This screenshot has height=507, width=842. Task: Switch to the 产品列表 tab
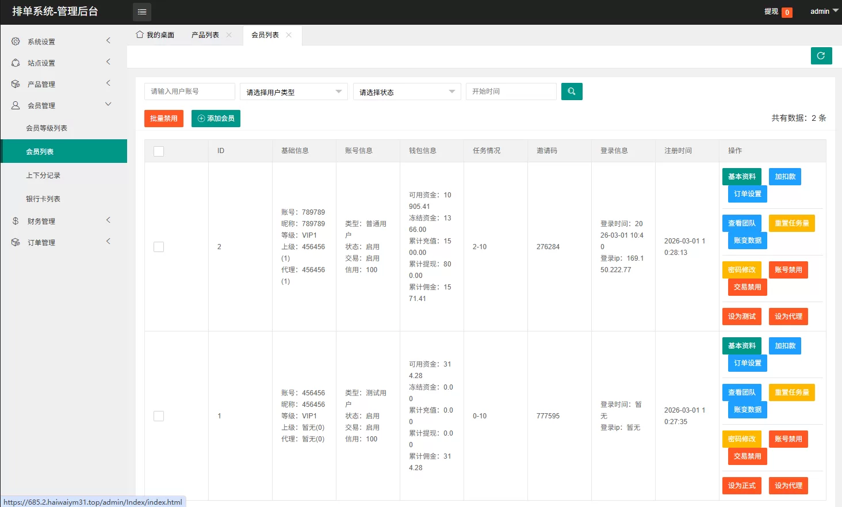coord(205,35)
